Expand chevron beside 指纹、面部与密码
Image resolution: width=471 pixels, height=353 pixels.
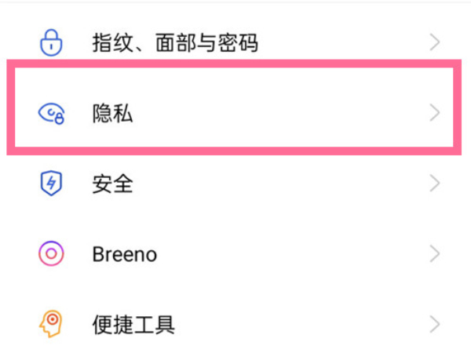(x=435, y=42)
